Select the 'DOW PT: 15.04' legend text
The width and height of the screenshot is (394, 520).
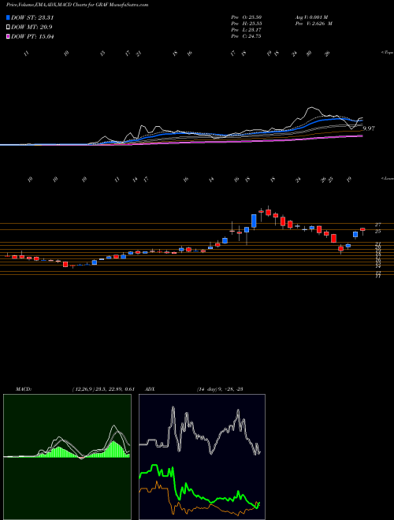tap(32, 36)
